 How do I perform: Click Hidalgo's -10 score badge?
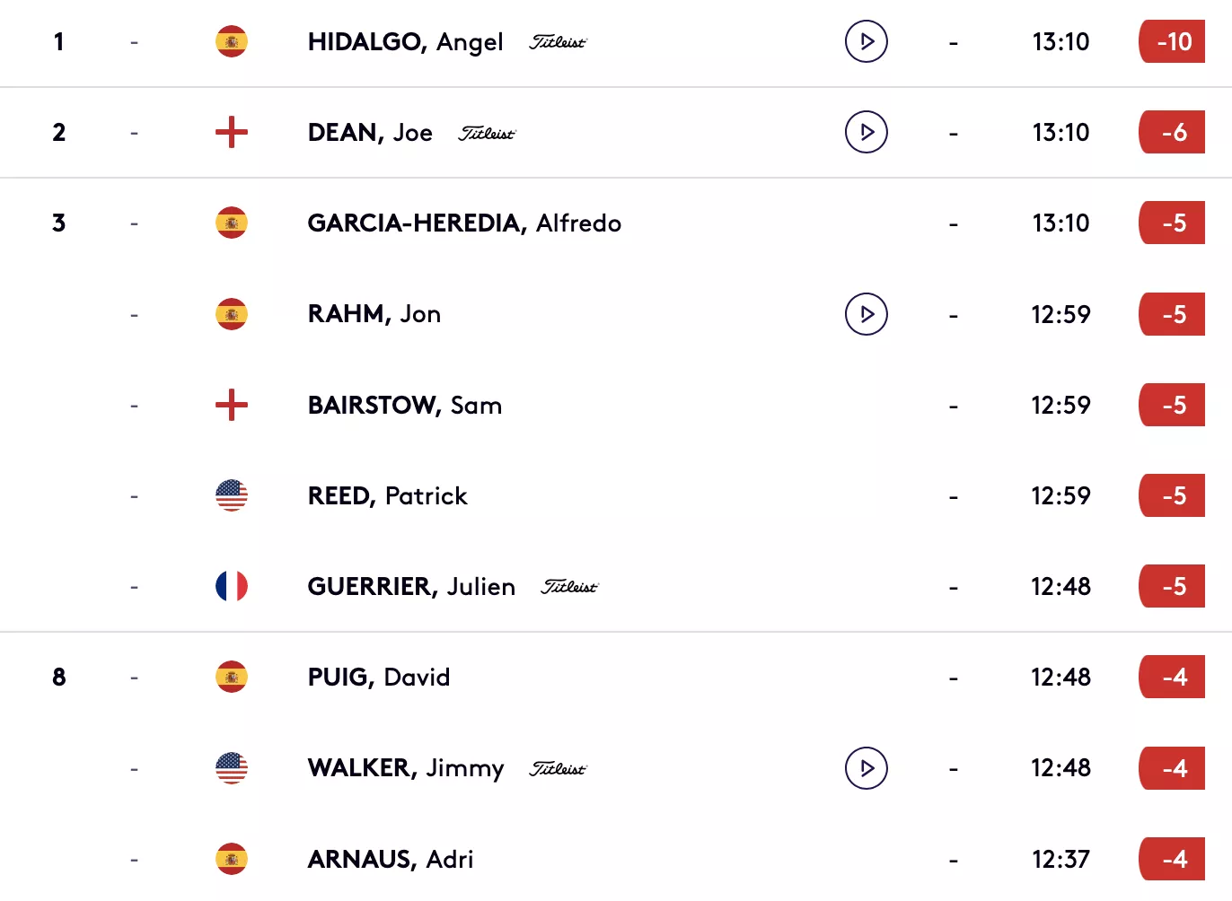[x=1173, y=41]
